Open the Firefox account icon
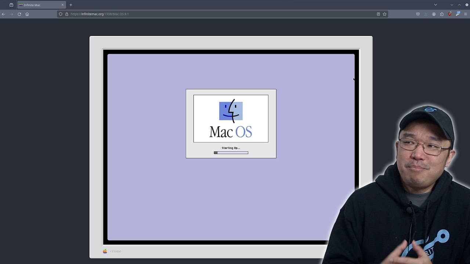Screen dimensions: 470x264 coord(434,14)
